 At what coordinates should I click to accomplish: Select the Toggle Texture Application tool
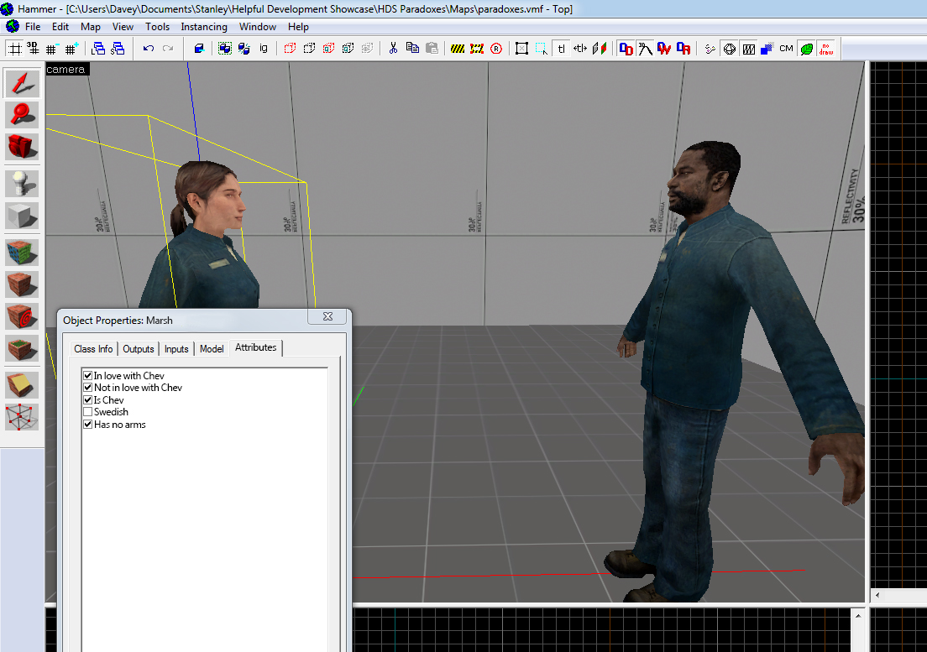(22, 253)
